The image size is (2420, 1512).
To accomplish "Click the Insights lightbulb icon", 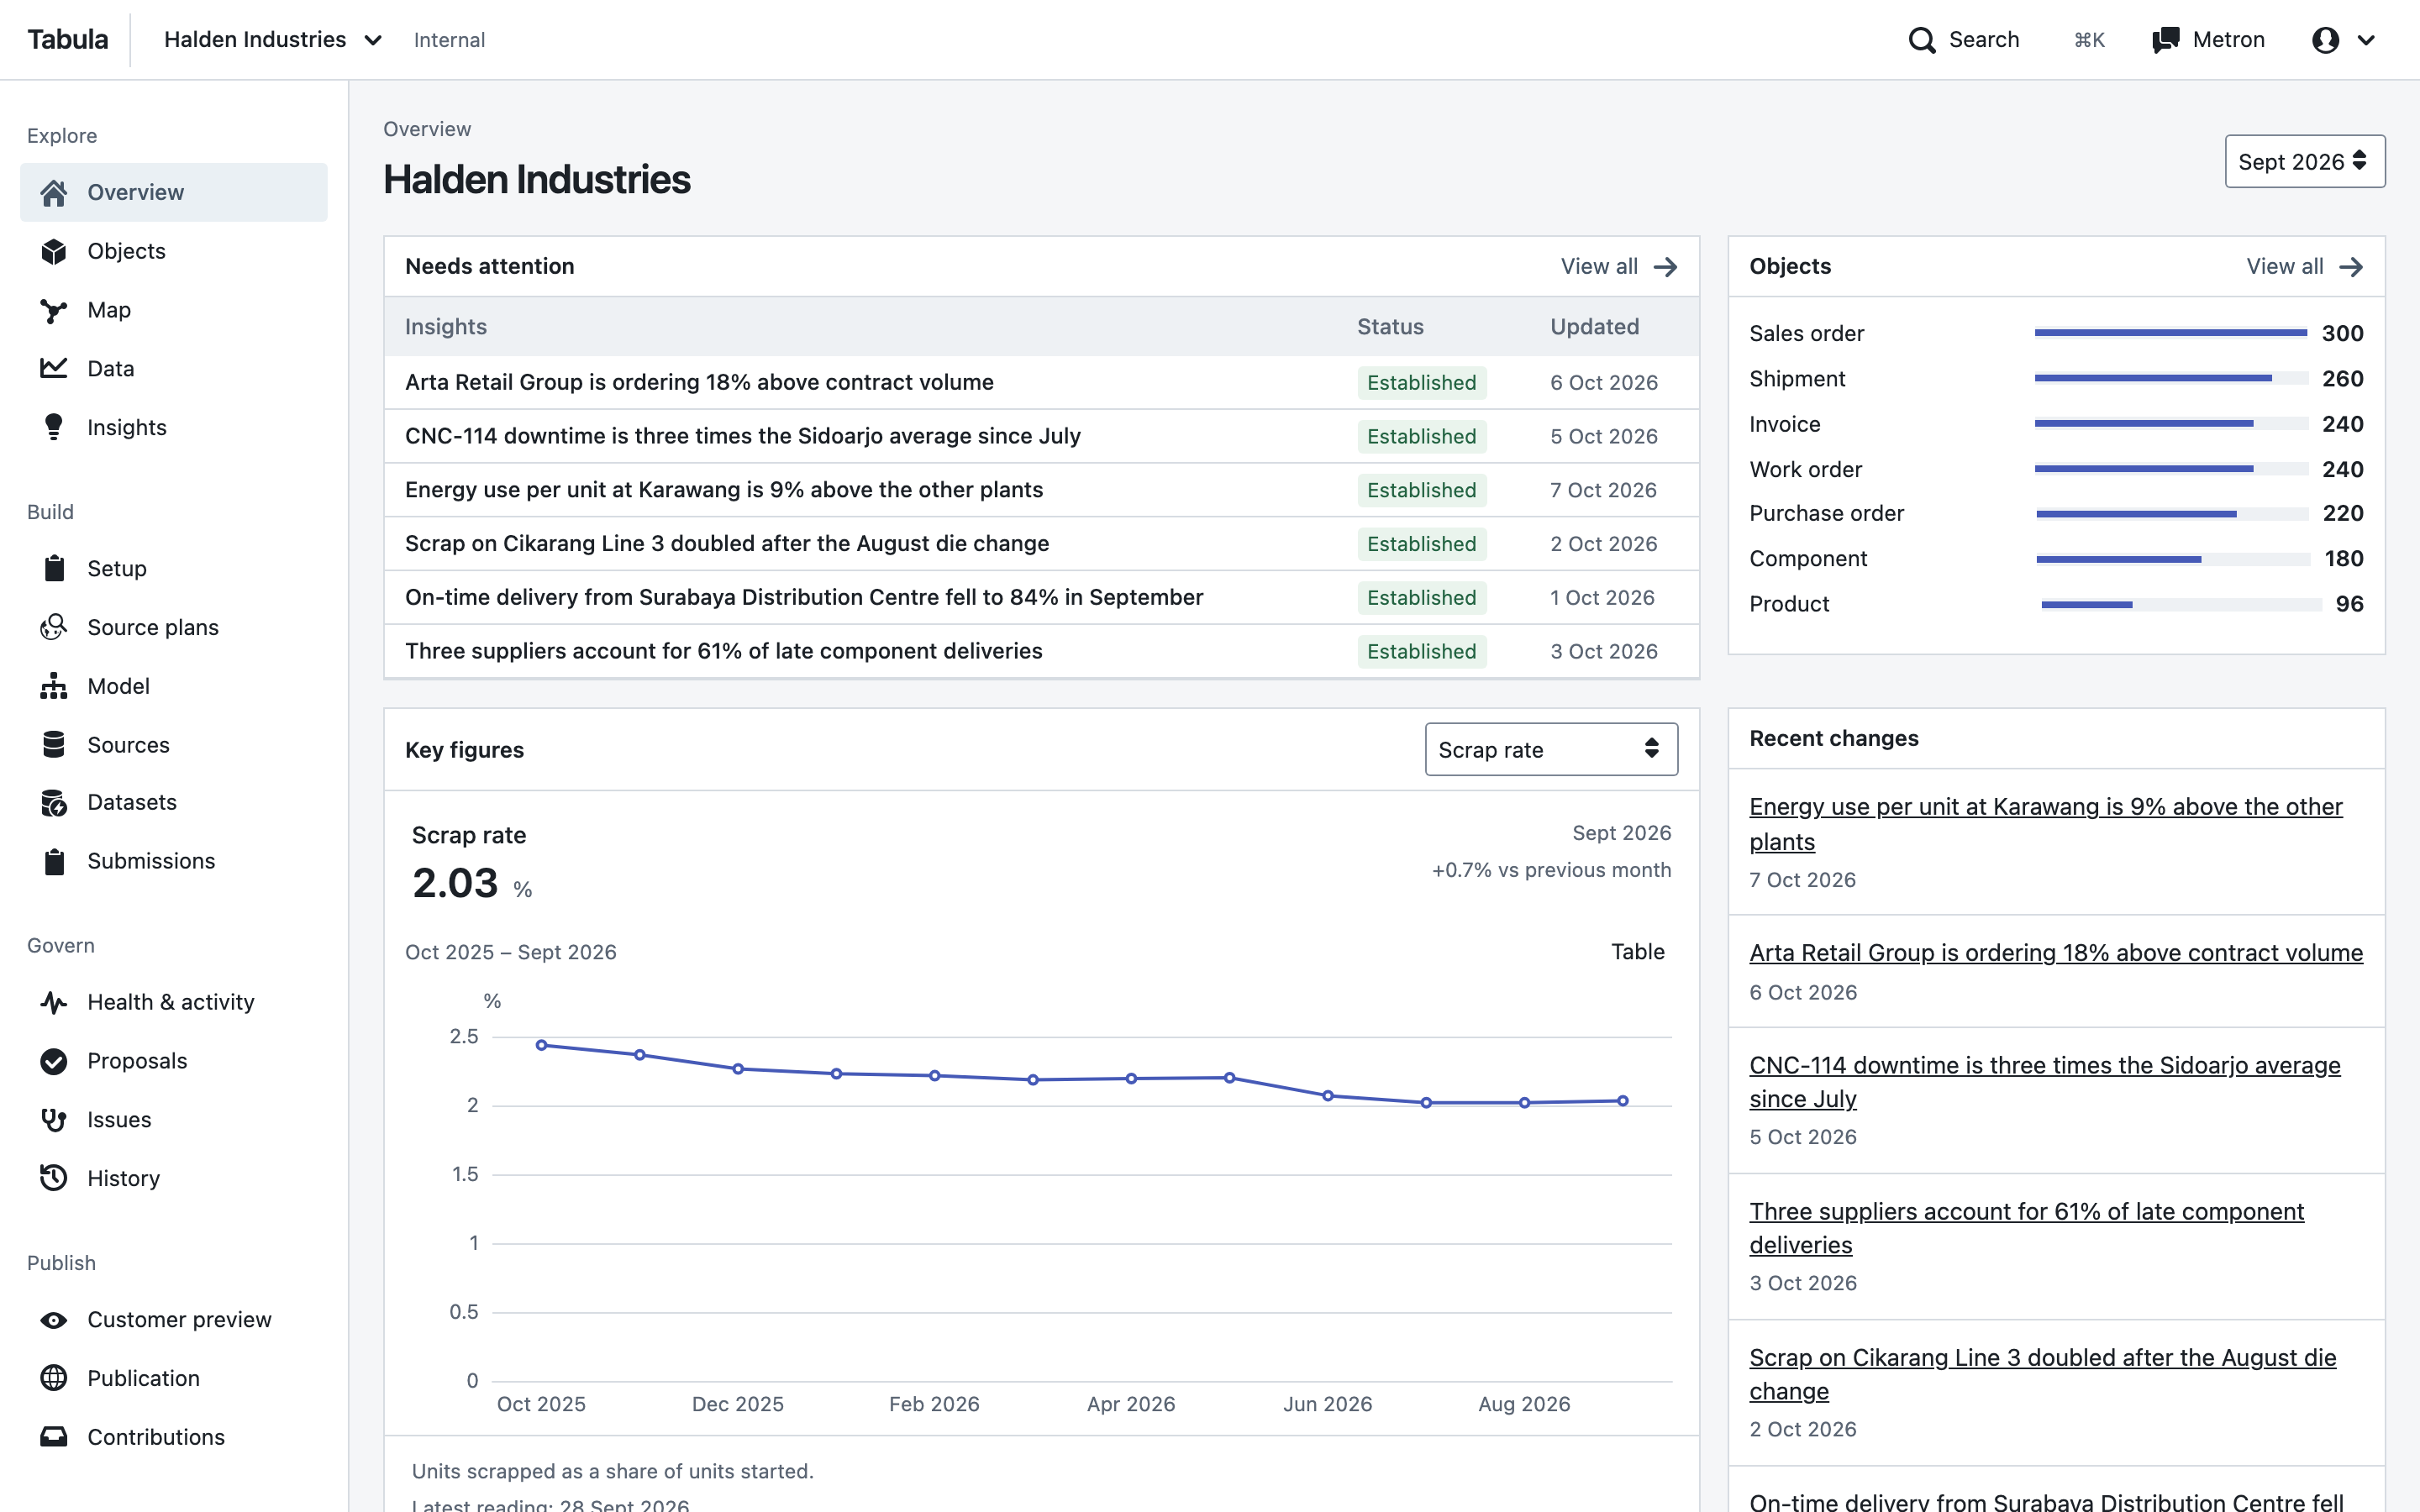I will pyautogui.click(x=54, y=427).
